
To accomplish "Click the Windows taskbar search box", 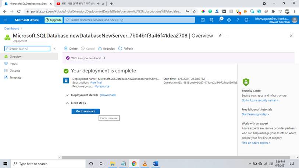I will [x=48, y=164].
